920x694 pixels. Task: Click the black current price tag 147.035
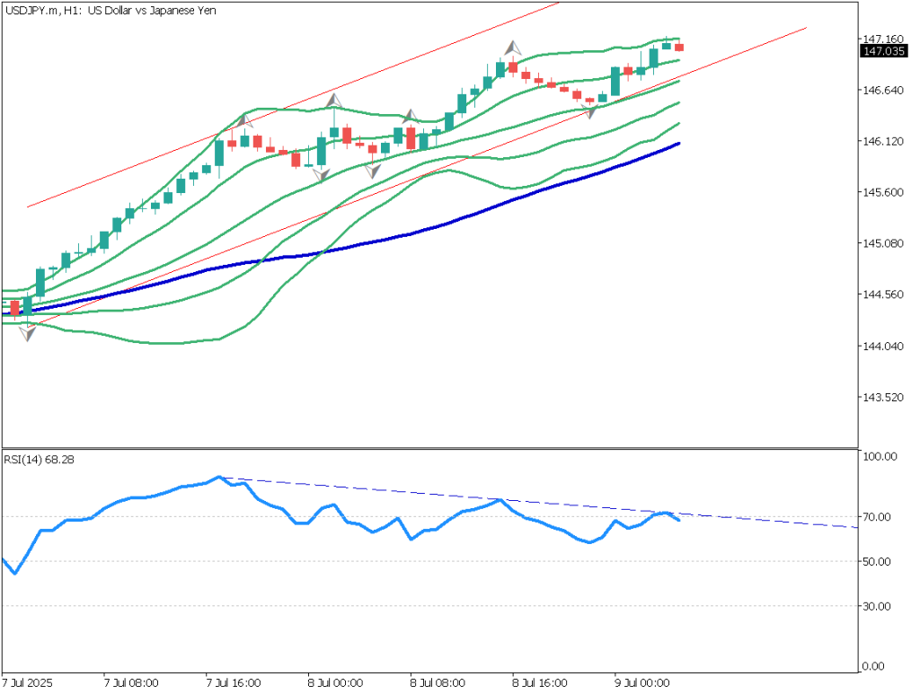(x=882, y=52)
